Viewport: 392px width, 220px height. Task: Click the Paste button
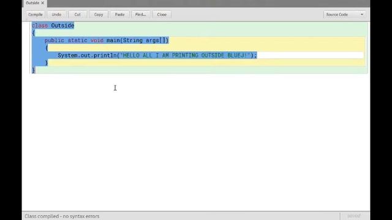120,15
